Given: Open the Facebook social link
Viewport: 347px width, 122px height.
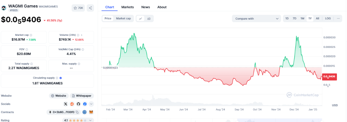Looking at the screenshot, I should (85, 104).
